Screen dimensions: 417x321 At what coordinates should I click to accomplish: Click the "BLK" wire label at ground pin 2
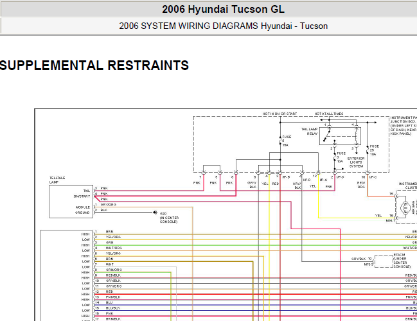click(x=103, y=210)
